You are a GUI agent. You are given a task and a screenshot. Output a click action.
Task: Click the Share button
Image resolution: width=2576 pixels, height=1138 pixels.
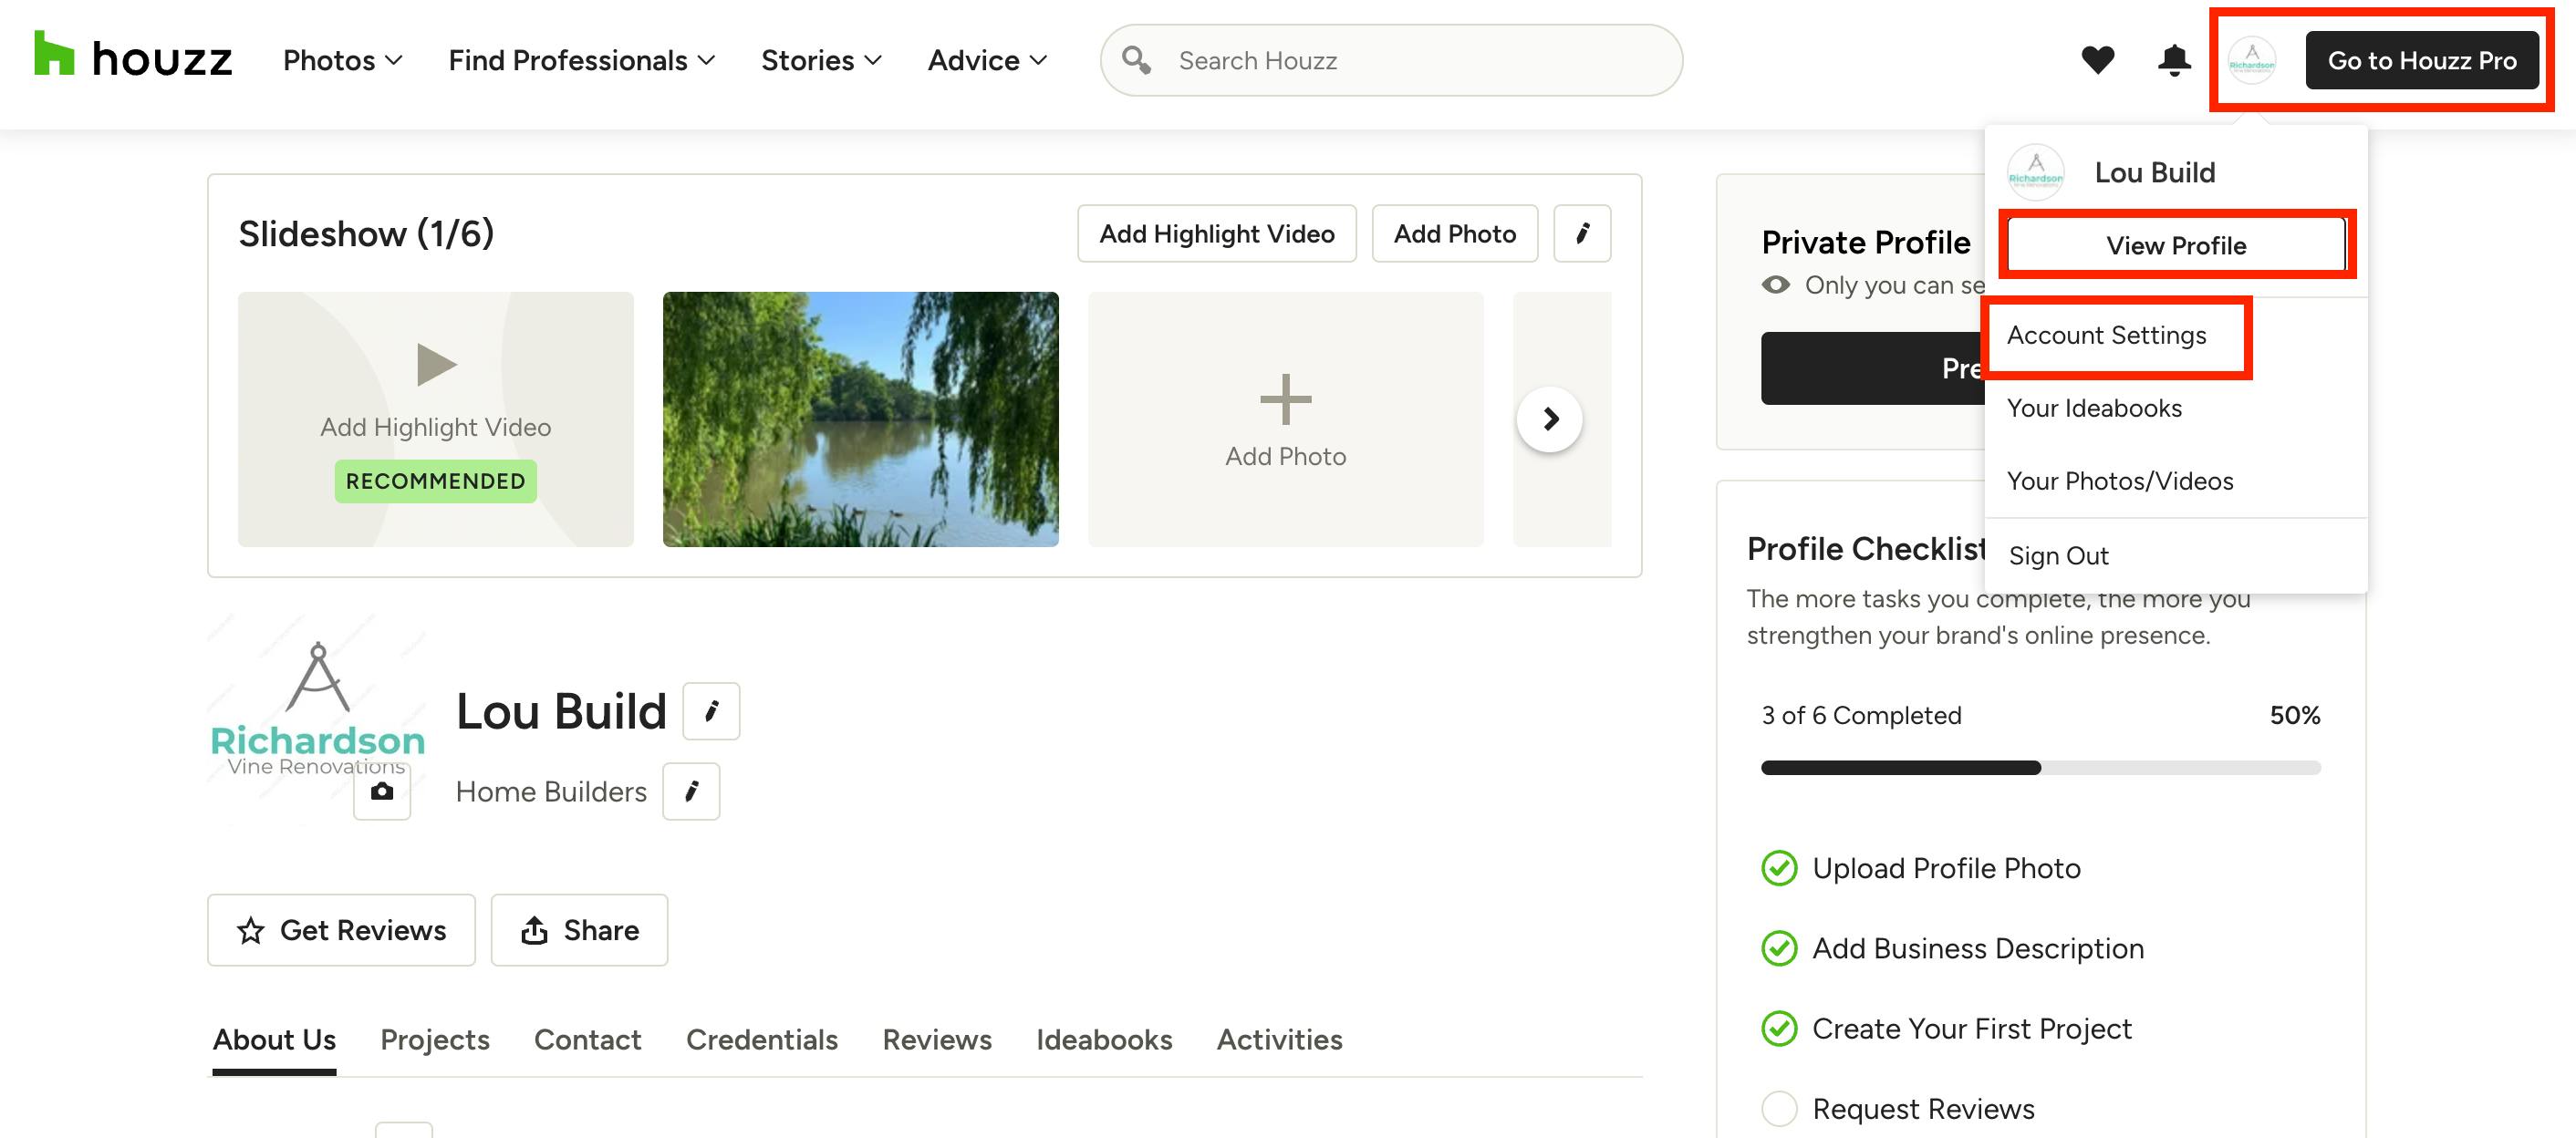coord(579,930)
